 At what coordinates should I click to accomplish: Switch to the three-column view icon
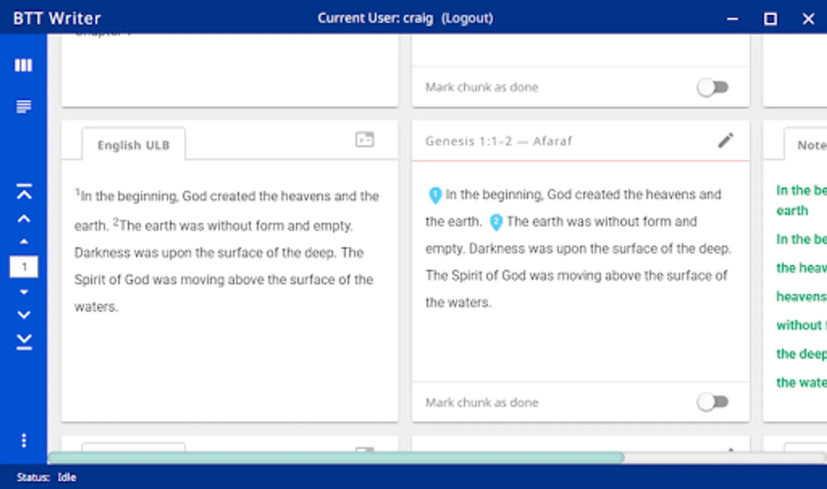(23, 65)
